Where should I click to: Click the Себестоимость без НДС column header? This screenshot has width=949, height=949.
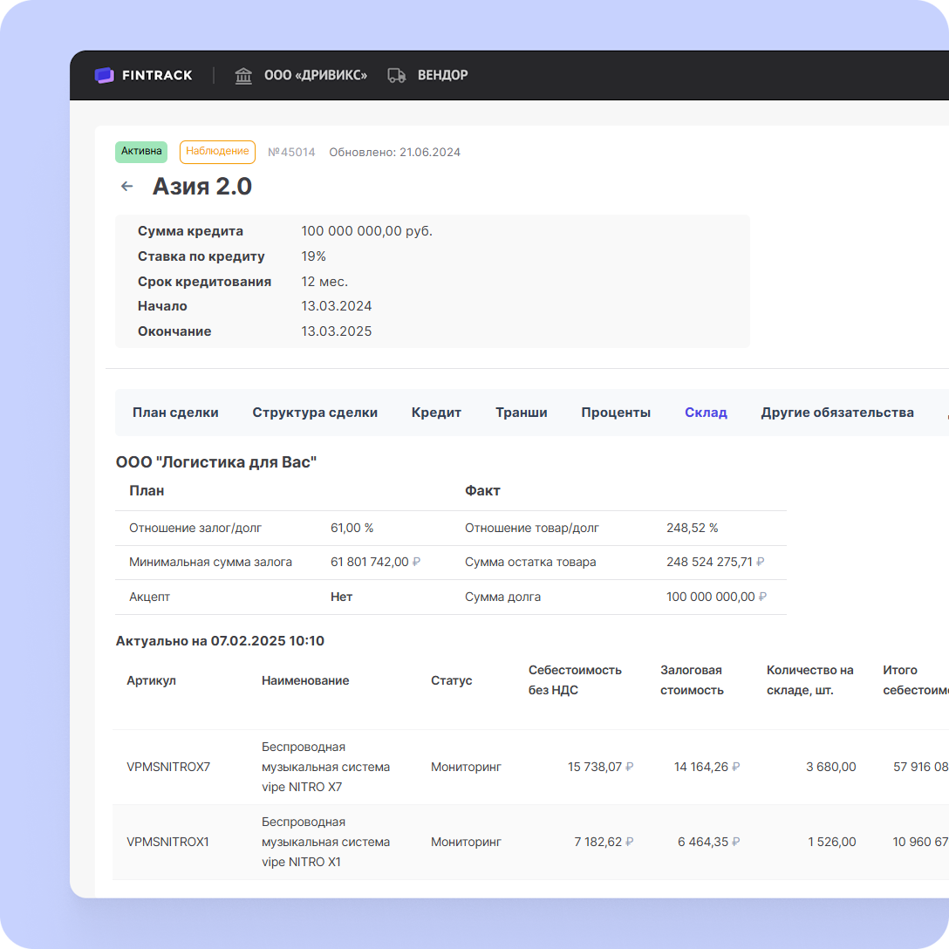[x=575, y=680]
